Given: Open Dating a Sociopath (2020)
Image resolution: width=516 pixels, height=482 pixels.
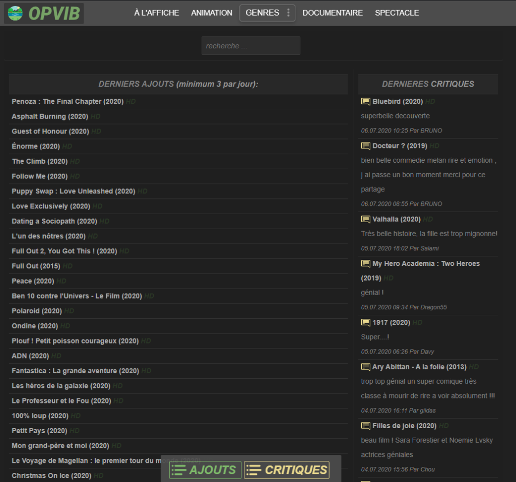Looking at the screenshot, I should (54, 221).
